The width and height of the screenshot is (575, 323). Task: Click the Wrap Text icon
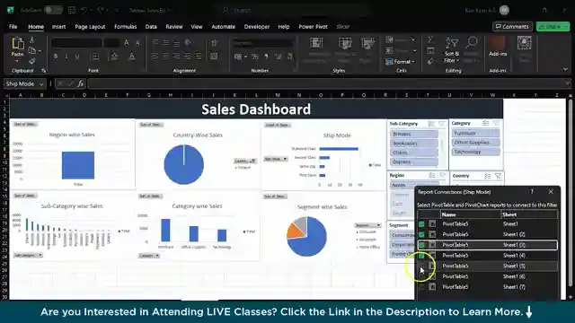[x=215, y=43]
